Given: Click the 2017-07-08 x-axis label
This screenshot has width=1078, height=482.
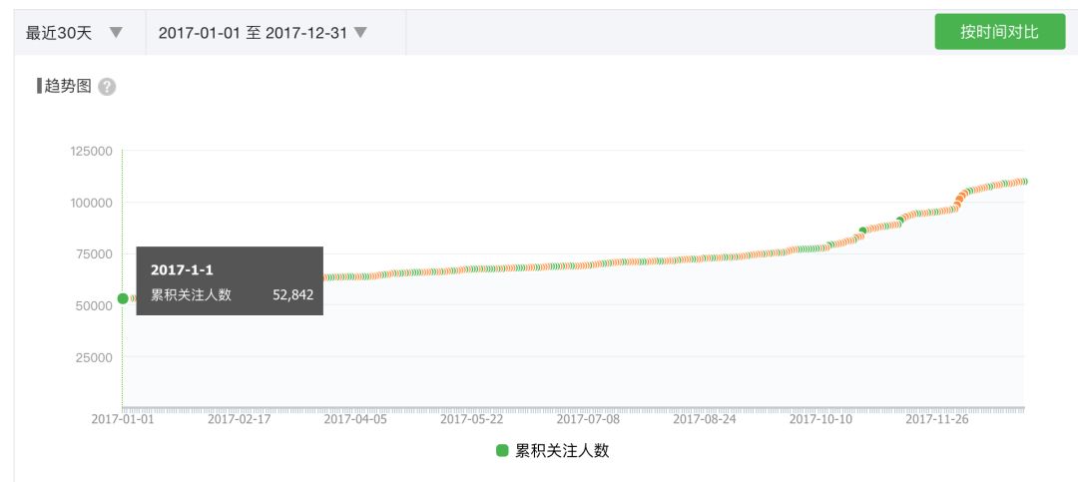Looking at the screenshot, I should pyautogui.click(x=588, y=419).
